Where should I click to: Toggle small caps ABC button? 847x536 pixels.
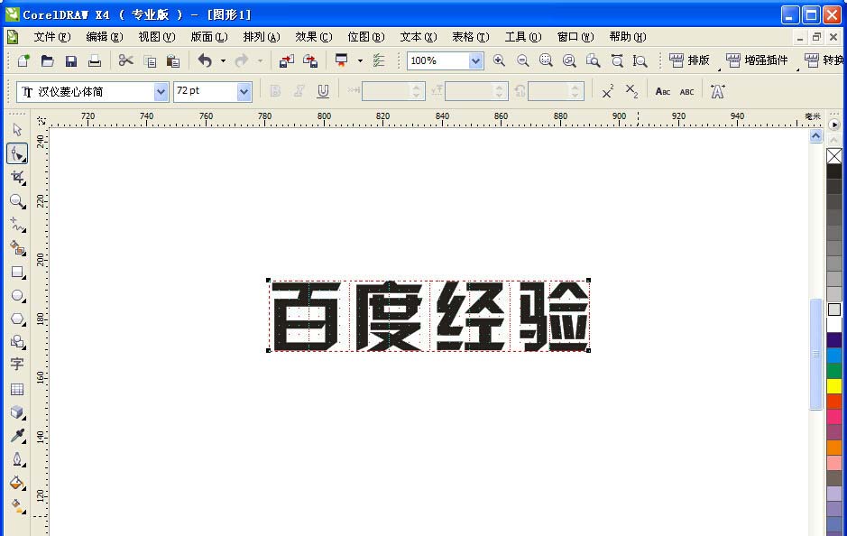coord(663,92)
